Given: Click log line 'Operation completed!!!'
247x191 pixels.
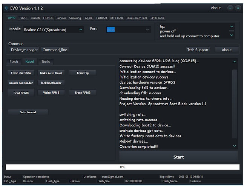Looking at the screenshot, I should [138, 147].
